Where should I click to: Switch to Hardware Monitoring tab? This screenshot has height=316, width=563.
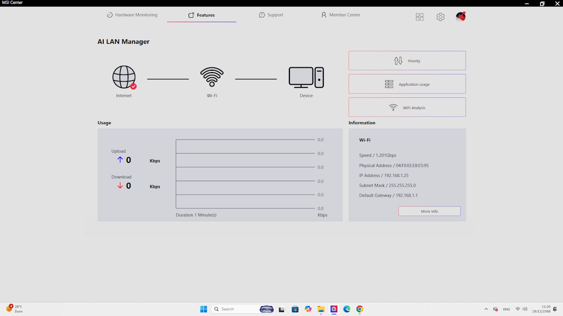pos(132,15)
